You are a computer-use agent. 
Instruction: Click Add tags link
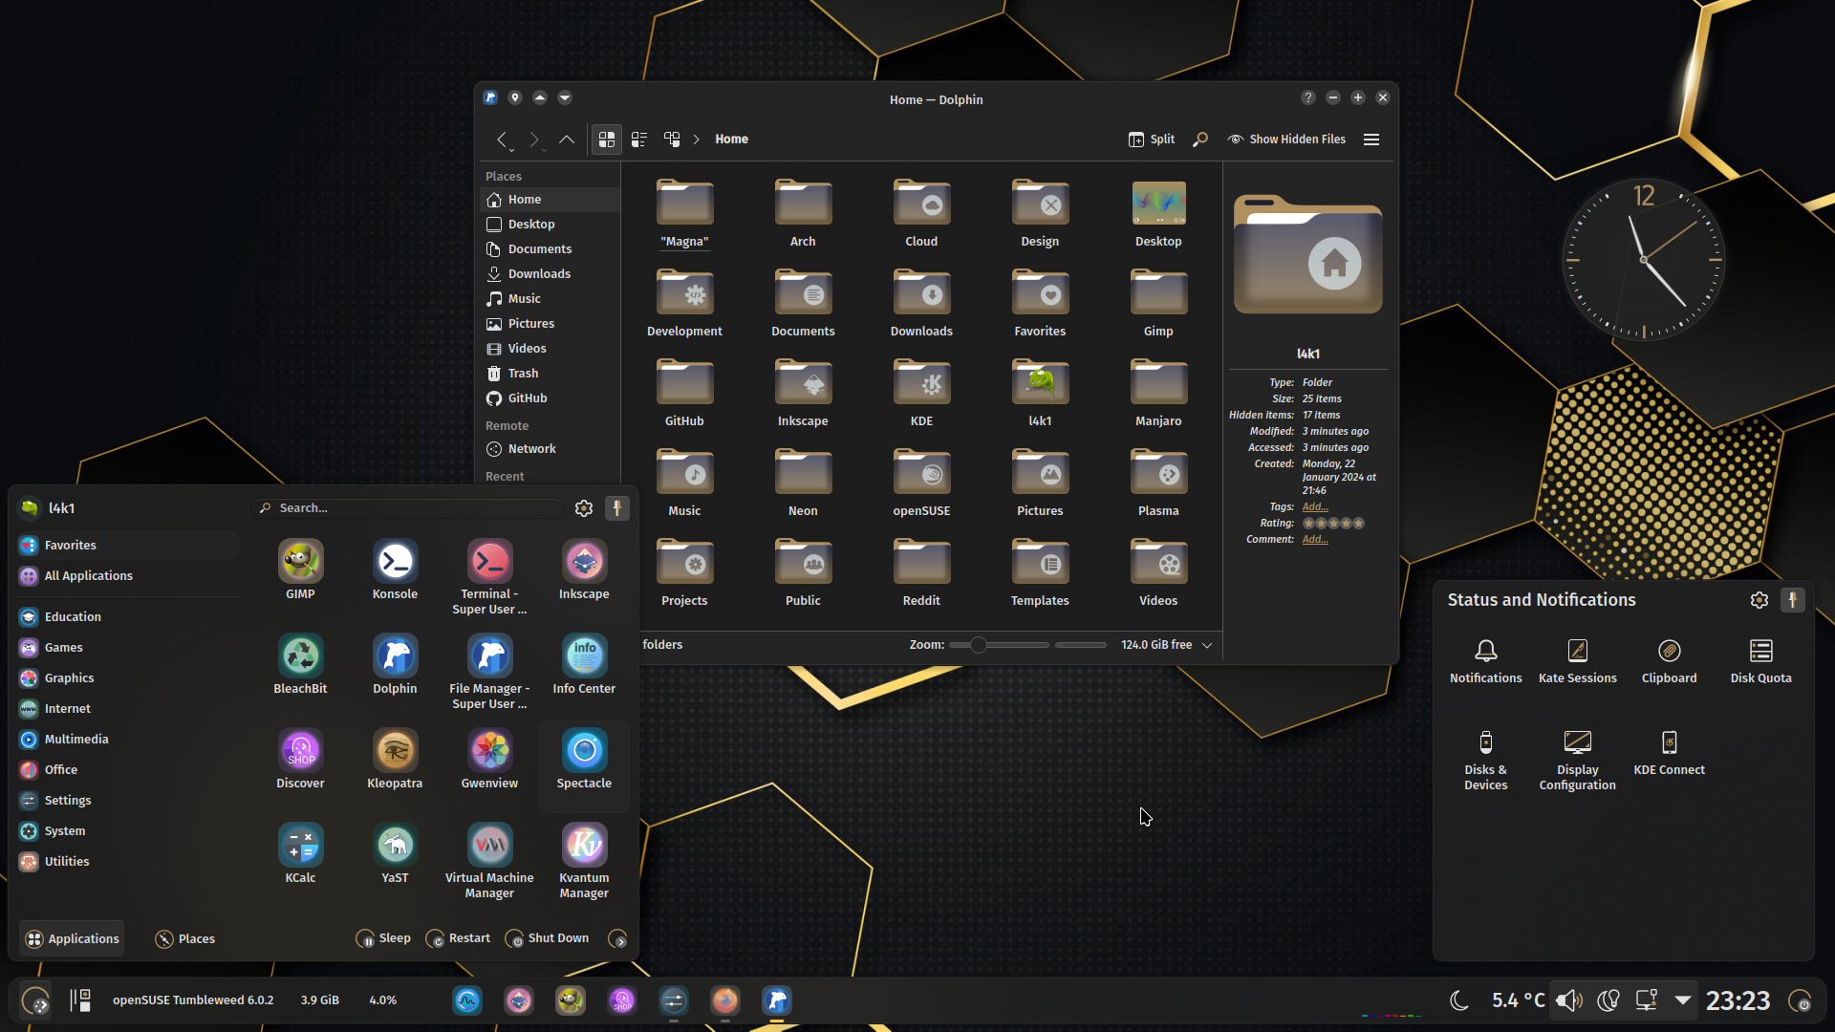[x=1315, y=507]
